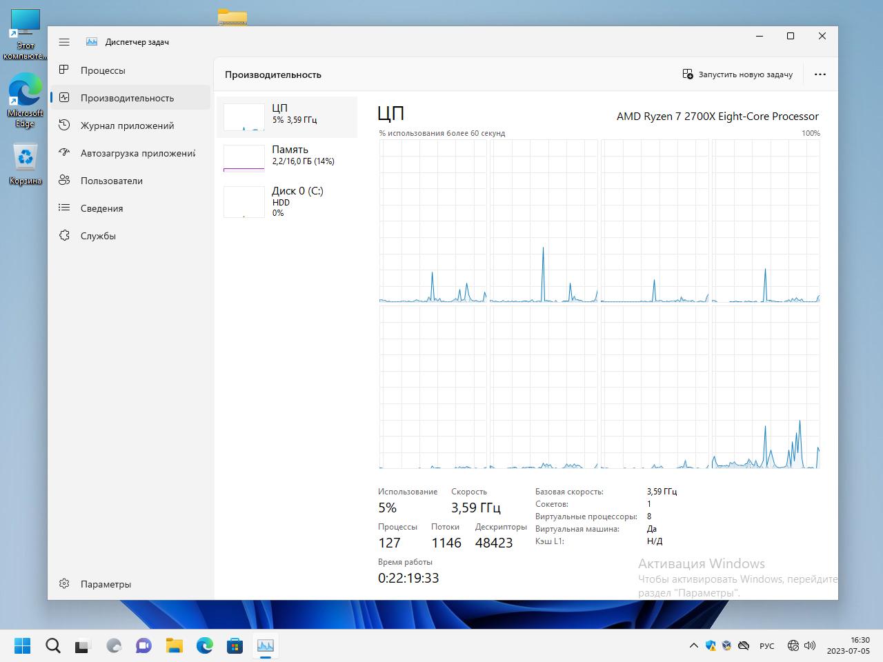Click Запустить новую задачу button
This screenshot has width=883, height=662.
tap(737, 74)
